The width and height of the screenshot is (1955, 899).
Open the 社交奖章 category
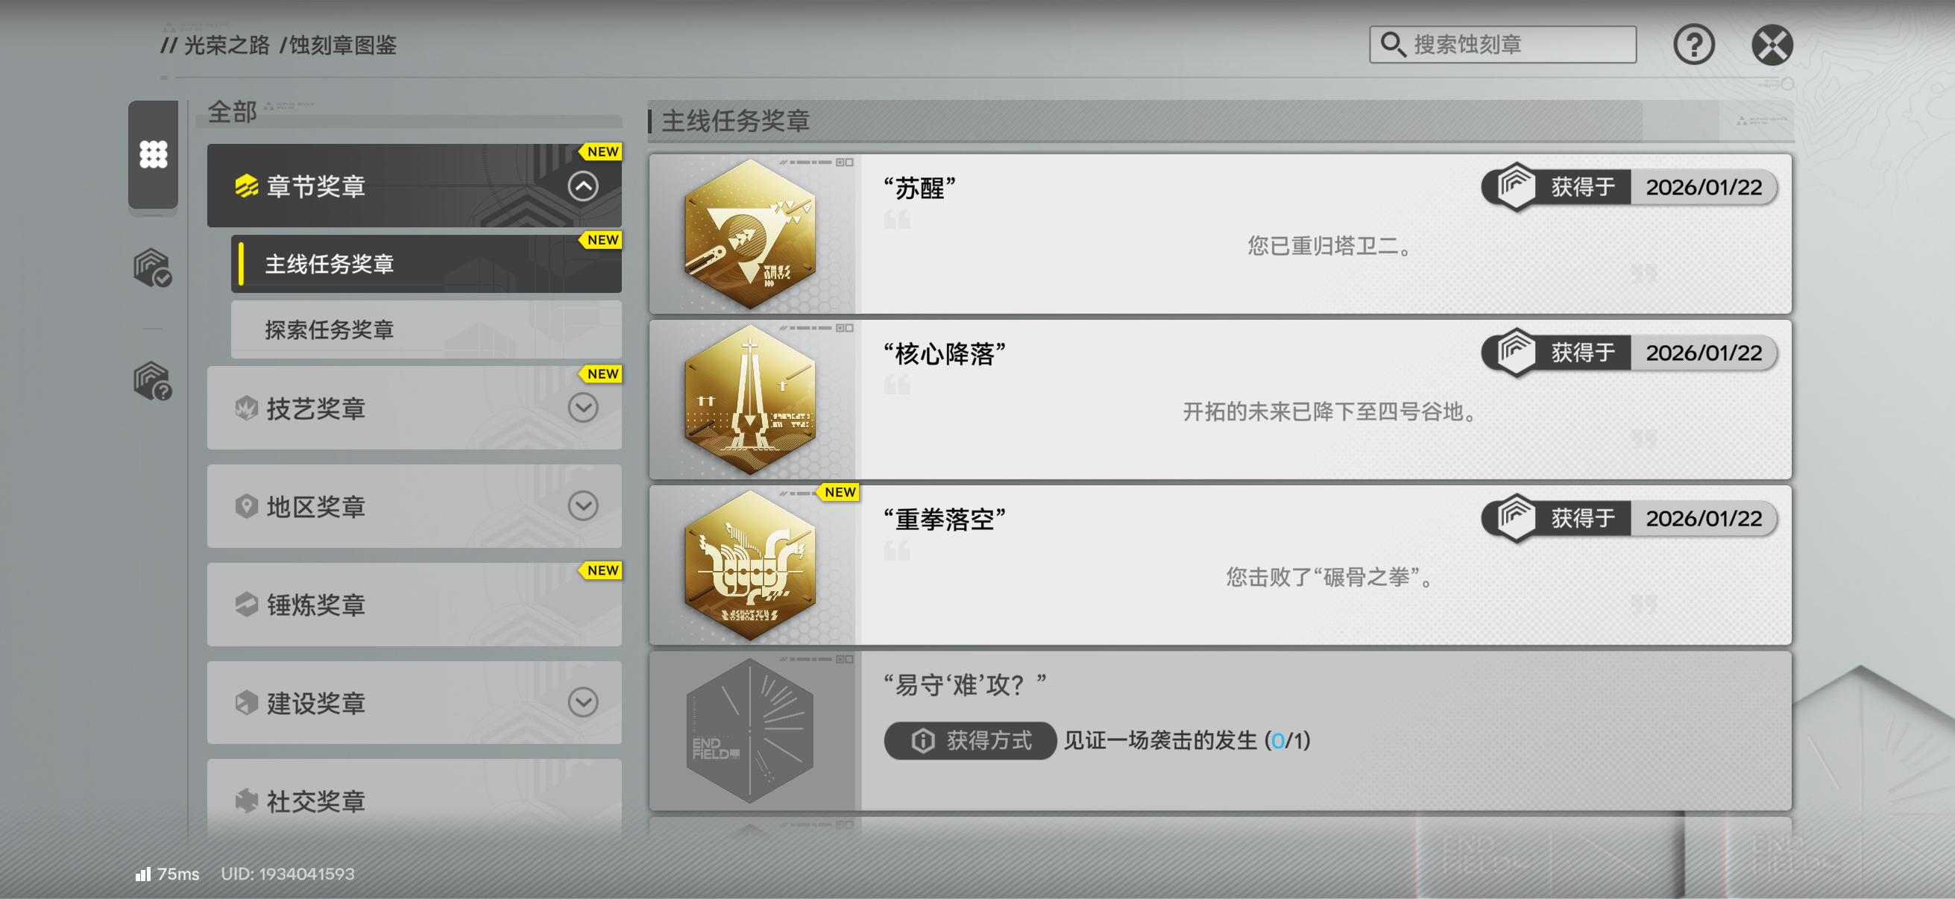click(415, 801)
